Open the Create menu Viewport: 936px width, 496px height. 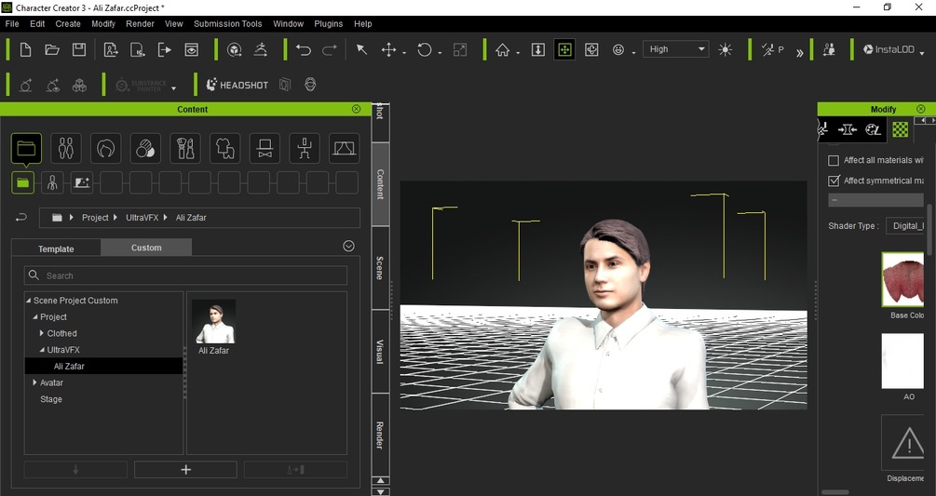pos(68,24)
